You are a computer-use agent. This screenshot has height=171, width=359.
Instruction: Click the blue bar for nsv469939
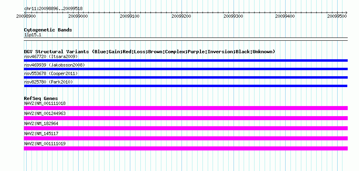click(186, 69)
